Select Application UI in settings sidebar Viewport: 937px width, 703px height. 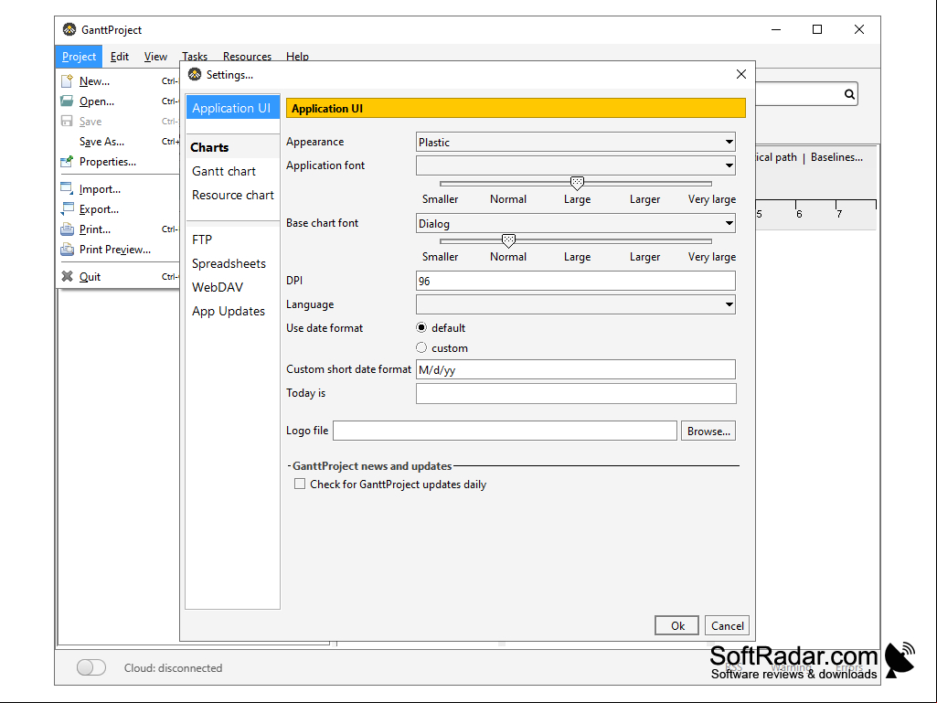tap(232, 108)
